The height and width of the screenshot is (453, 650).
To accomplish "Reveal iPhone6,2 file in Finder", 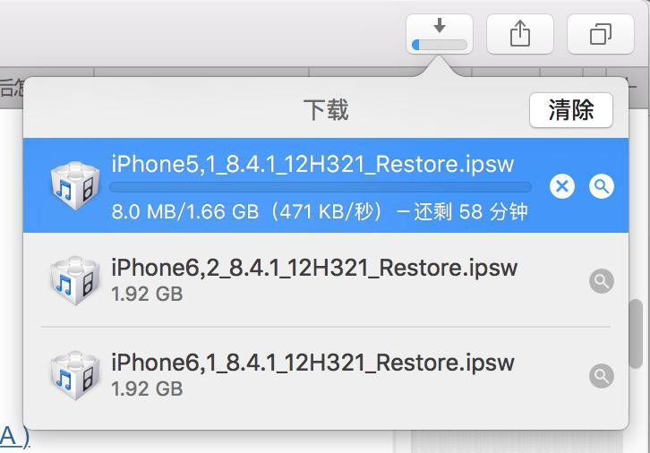I will (602, 281).
